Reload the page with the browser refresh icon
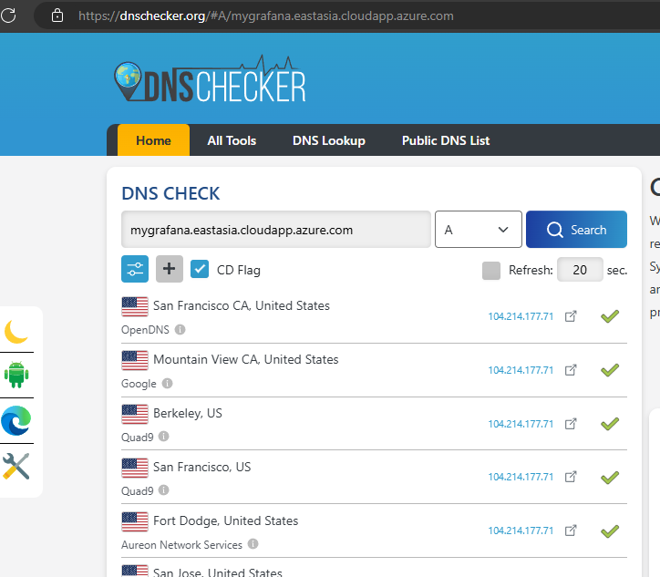This screenshot has width=660, height=577. 8,15
